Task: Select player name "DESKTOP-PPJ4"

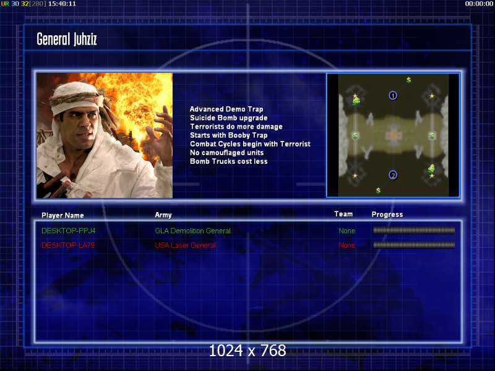Action: [69, 231]
